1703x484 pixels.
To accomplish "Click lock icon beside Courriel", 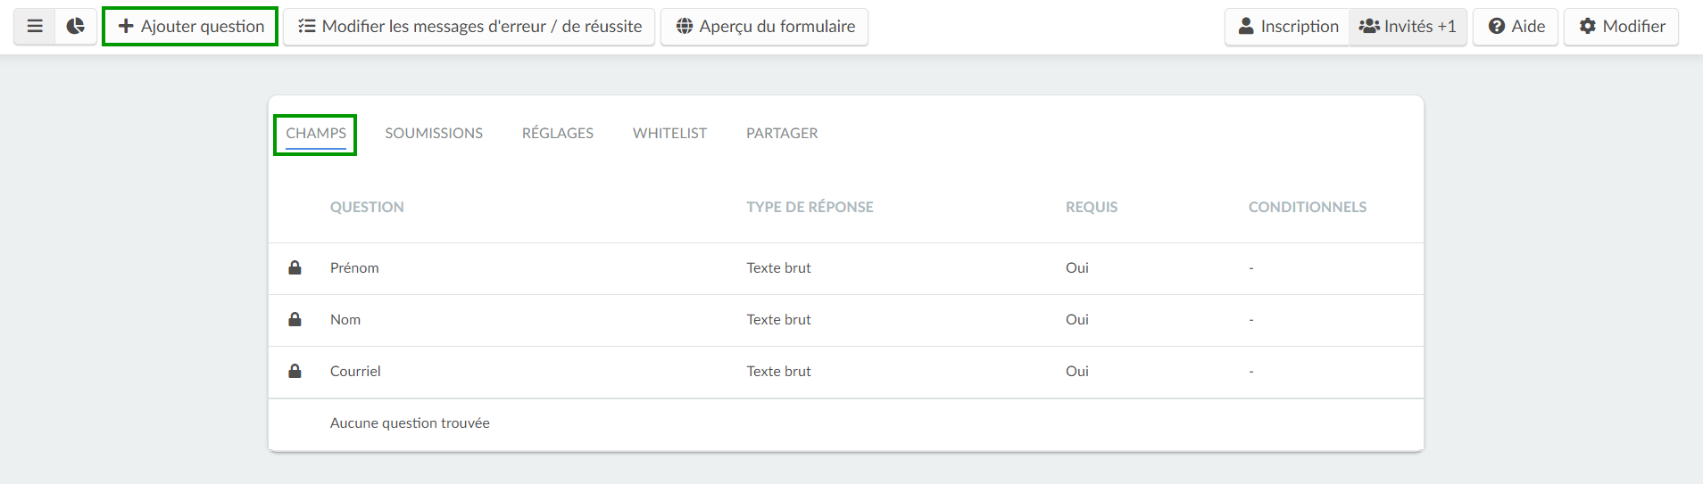I will tap(295, 371).
